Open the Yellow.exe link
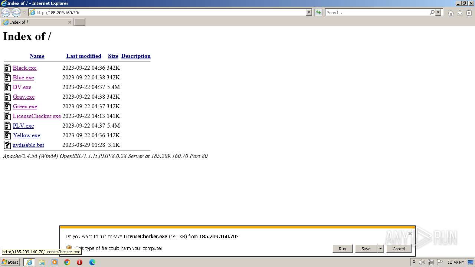The width and height of the screenshot is (475, 267). 26,135
